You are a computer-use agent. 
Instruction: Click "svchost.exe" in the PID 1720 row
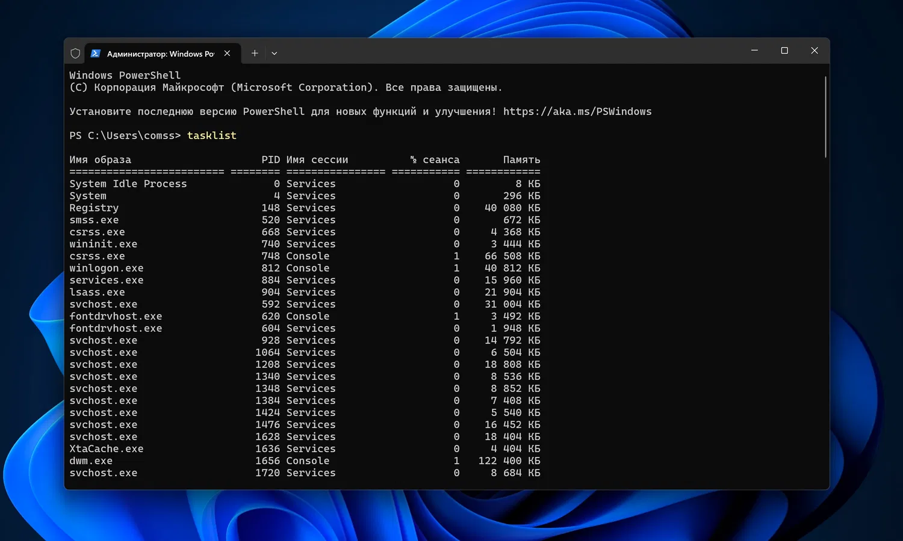click(103, 473)
